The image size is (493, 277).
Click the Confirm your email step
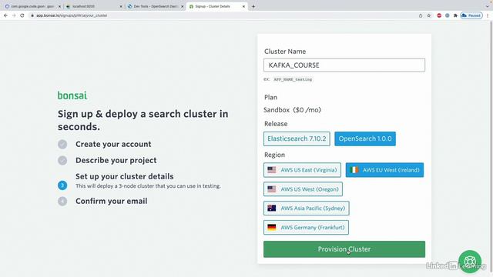pyautogui.click(x=111, y=201)
